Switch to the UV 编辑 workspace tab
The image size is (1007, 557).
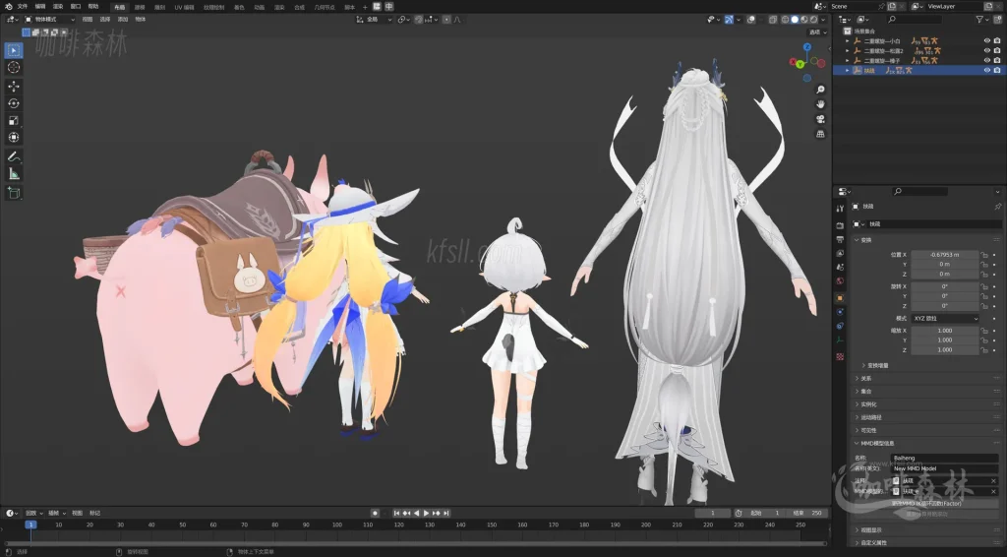pyautogui.click(x=184, y=7)
